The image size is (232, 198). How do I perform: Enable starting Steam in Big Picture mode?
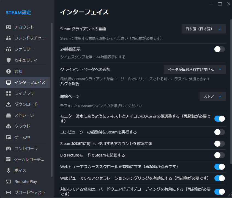point(220,155)
